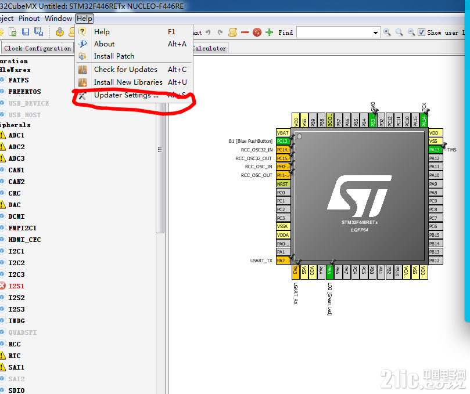The image size is (470, 394).
Task: Click the Redo arrow in the toolbar
Action: [x=220, y=32]
